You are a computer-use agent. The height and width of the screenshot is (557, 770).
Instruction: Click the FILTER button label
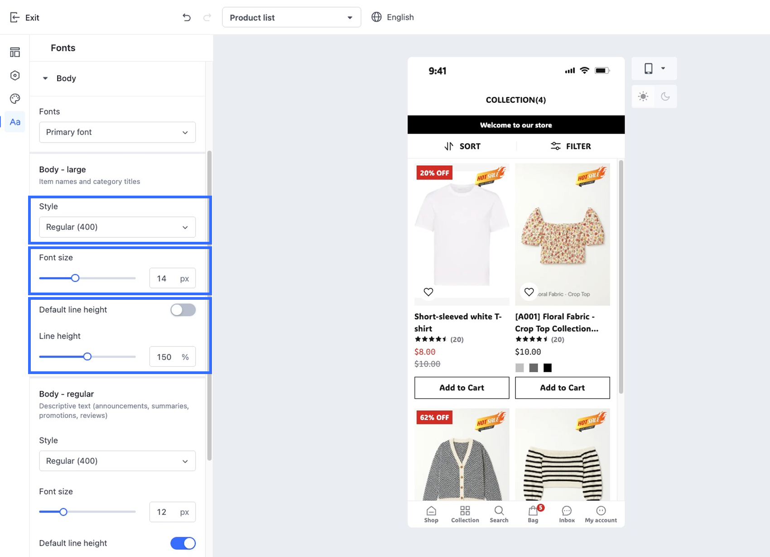pos(578,146)
